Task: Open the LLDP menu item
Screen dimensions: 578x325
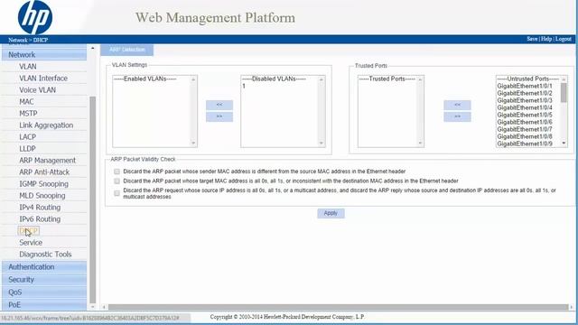Action: click(x=27, y=148)
